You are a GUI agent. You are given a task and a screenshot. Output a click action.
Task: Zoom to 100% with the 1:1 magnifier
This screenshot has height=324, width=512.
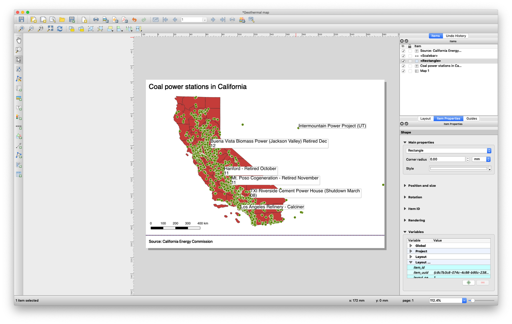[x=41, y=29]
